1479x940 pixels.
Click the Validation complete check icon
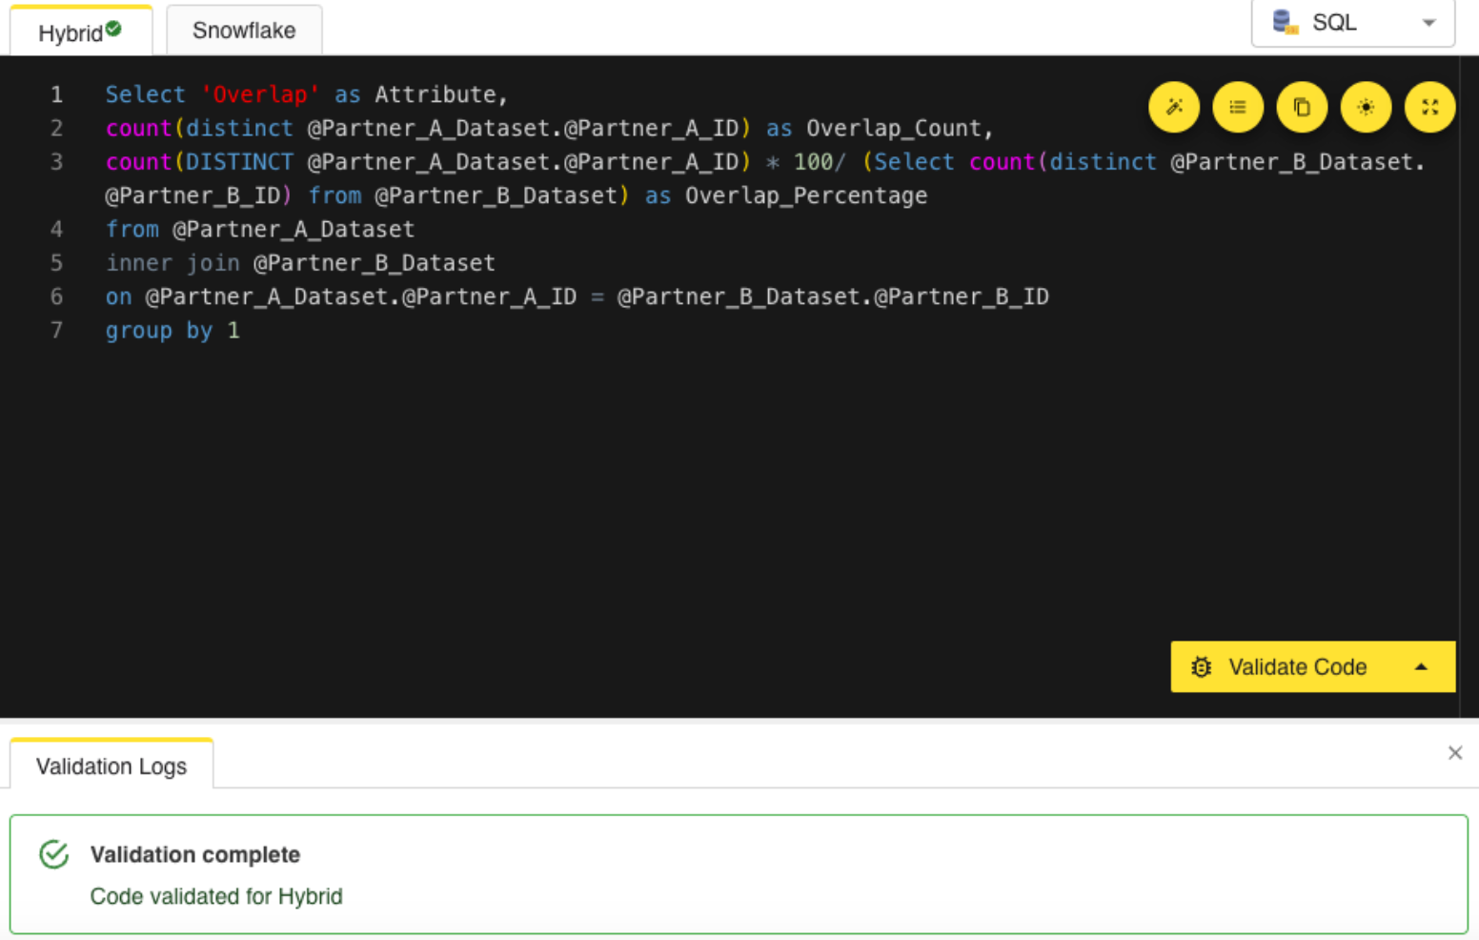(54, 854)
